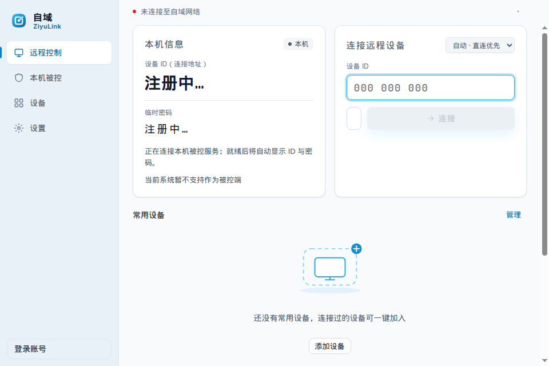Click the scrollbar up arrow

point(544,27)
